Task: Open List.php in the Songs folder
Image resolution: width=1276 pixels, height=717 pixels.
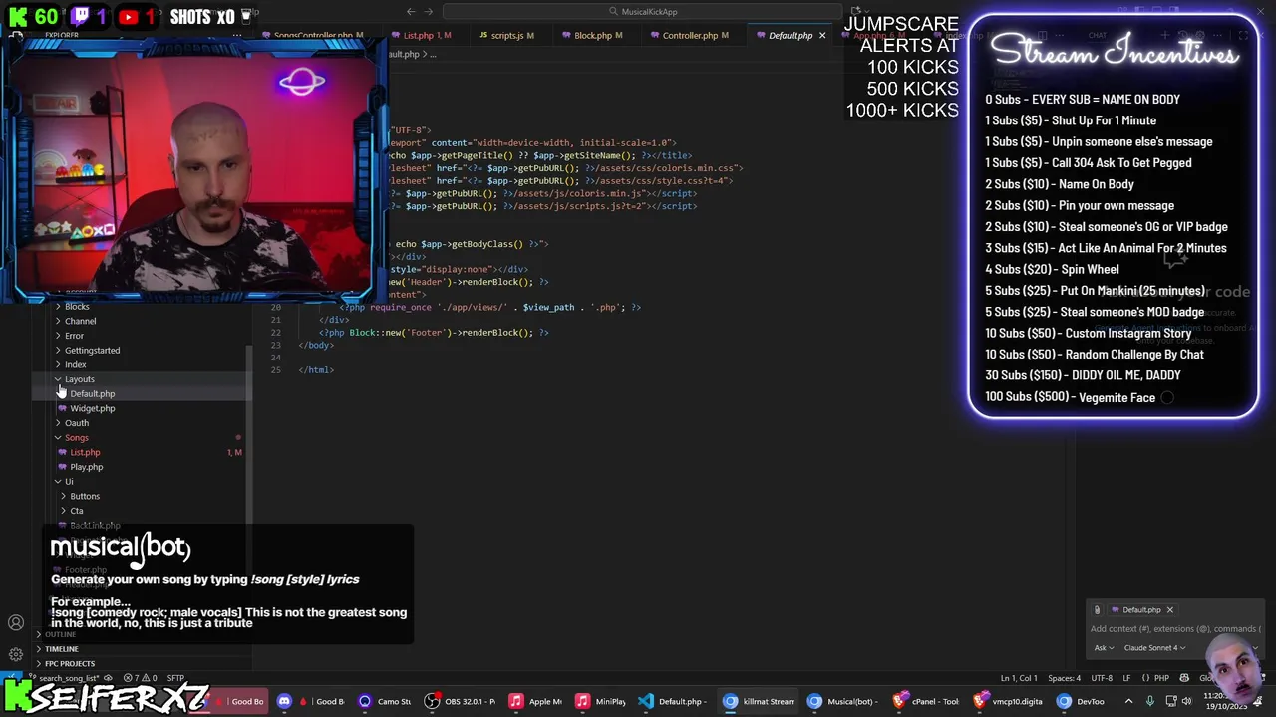Action: tap(85, 452)
